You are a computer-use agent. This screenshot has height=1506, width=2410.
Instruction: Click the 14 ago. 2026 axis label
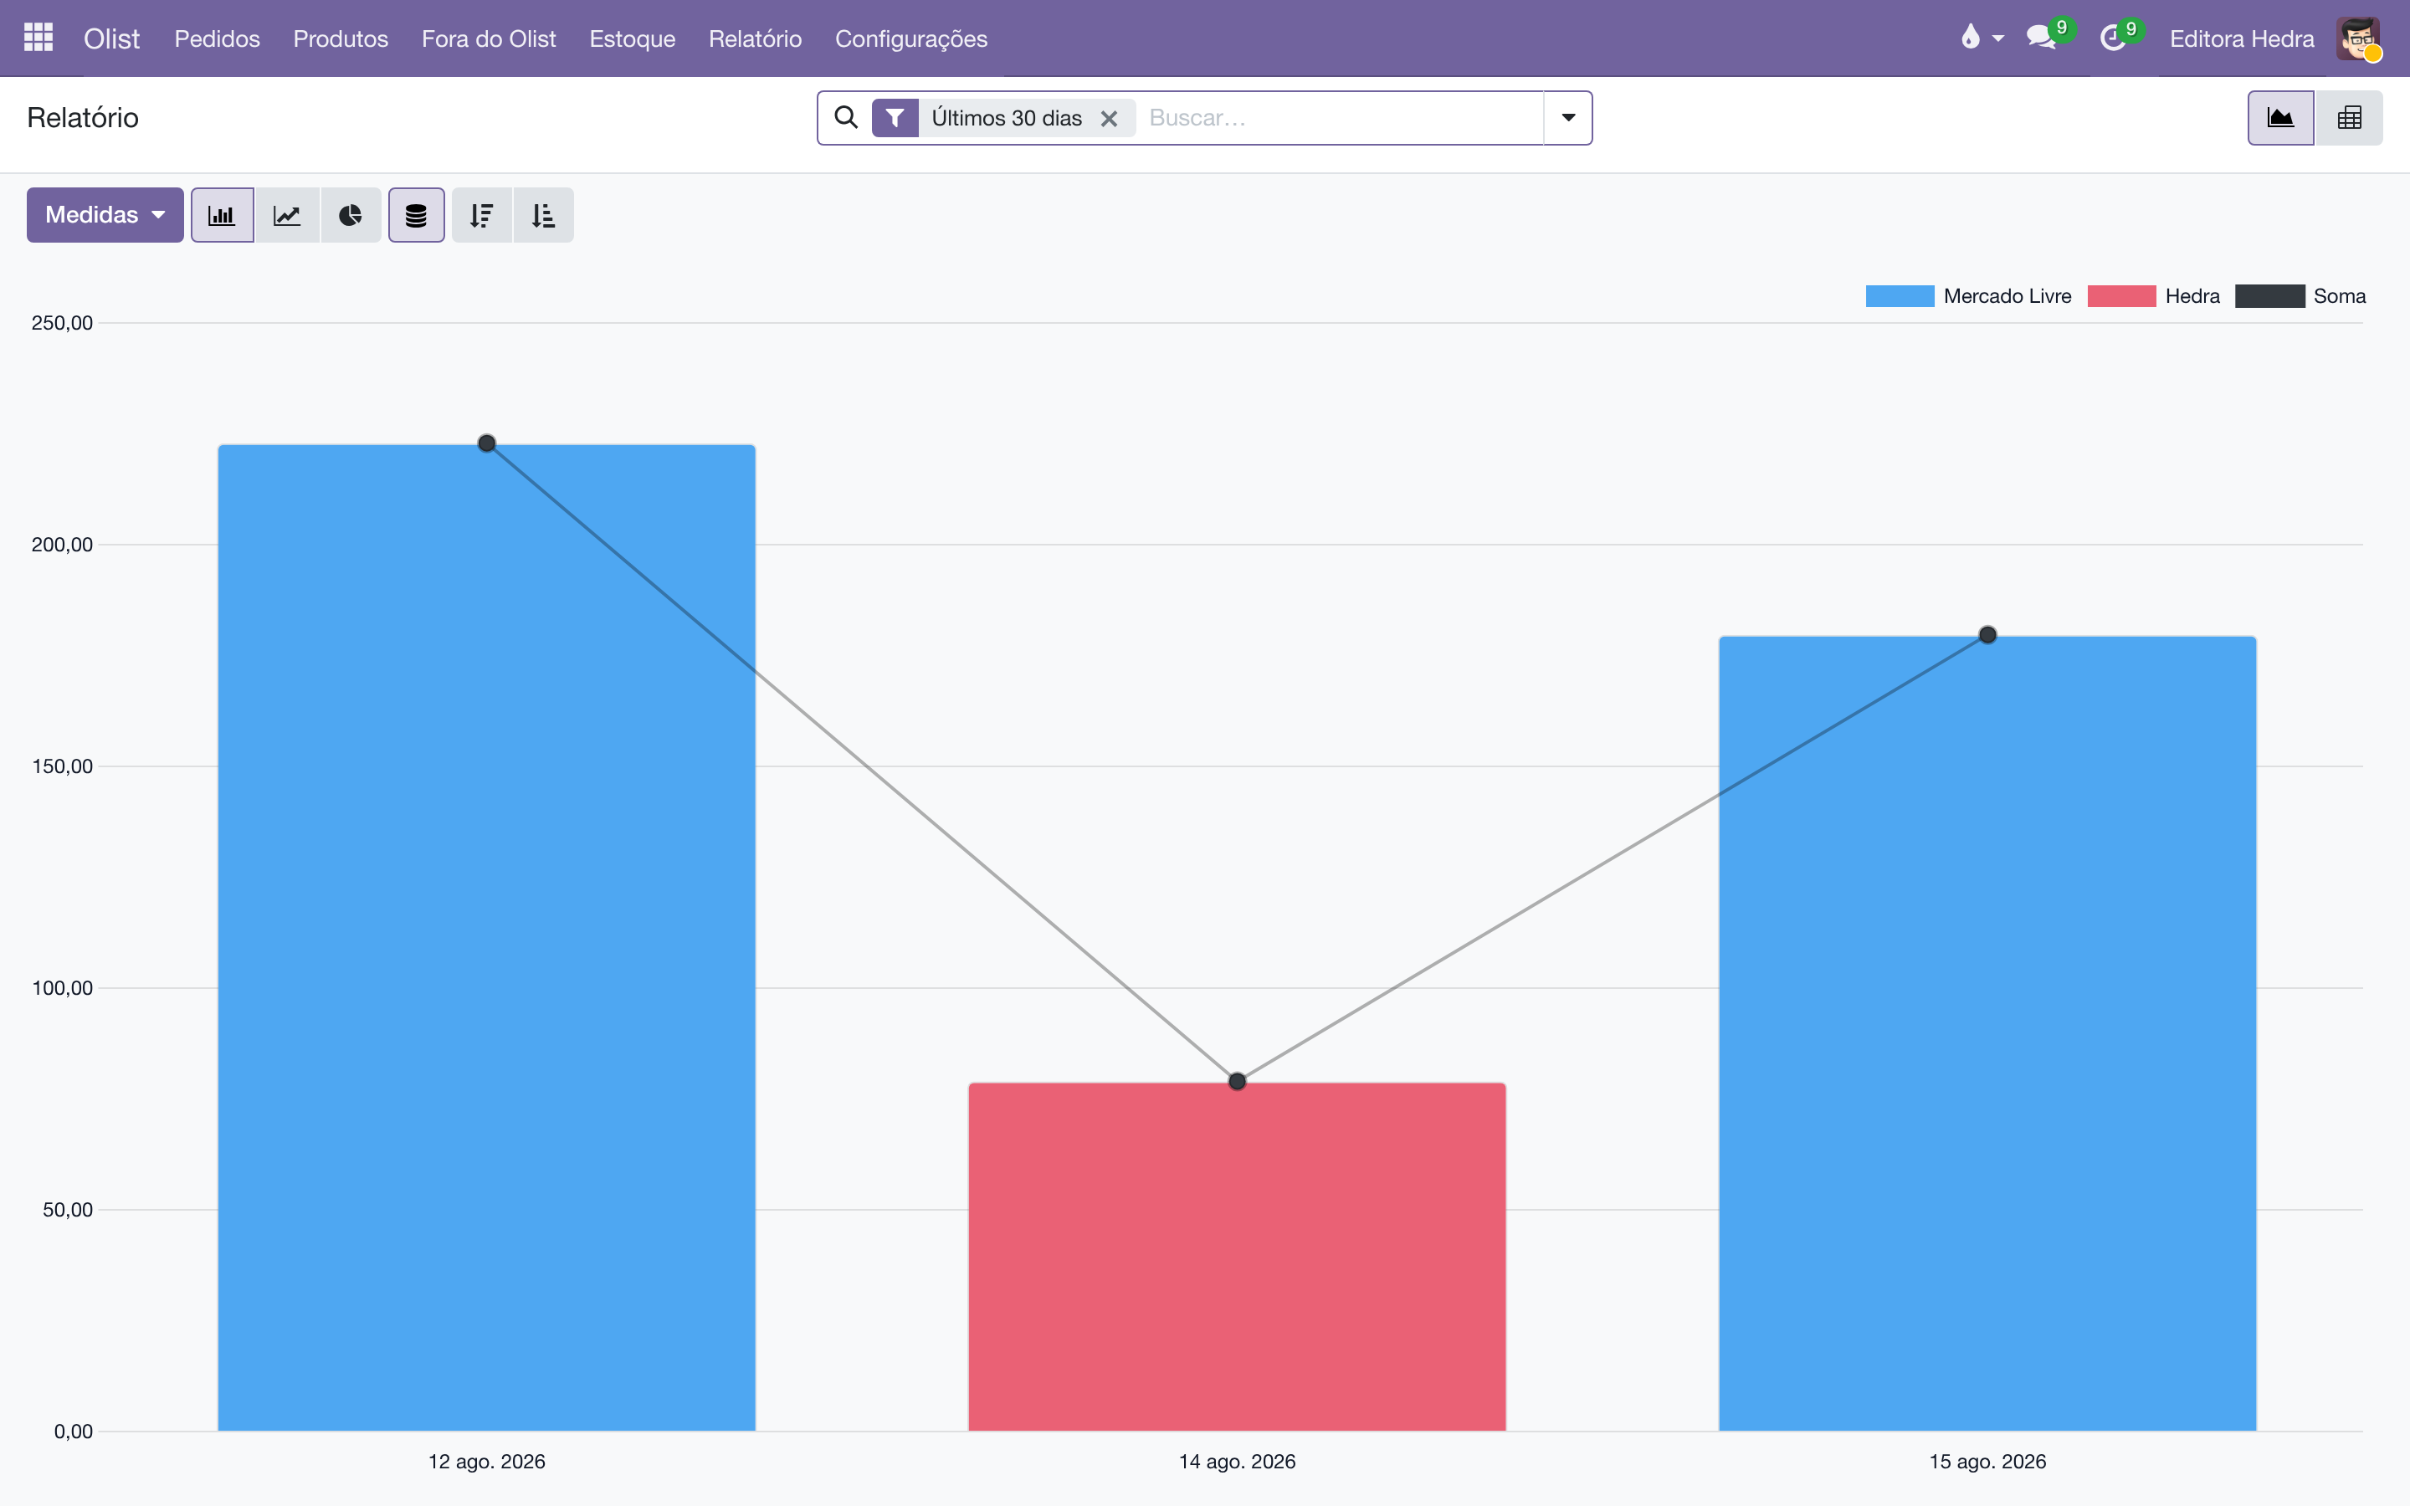pyautogui.click(x=1237, y=1461)
